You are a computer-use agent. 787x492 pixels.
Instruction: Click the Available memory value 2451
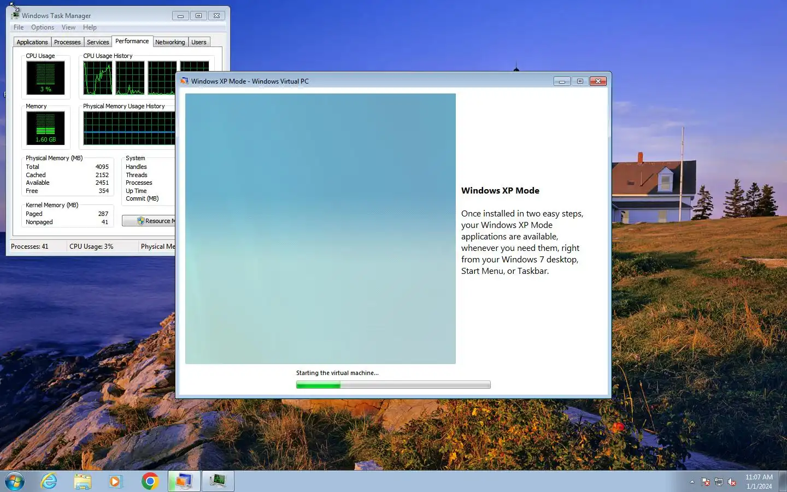pos(102,183)
